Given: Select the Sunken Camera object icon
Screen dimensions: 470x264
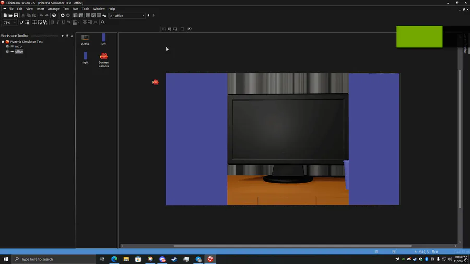Looking at the screenshot, I should tap(103, 56).
